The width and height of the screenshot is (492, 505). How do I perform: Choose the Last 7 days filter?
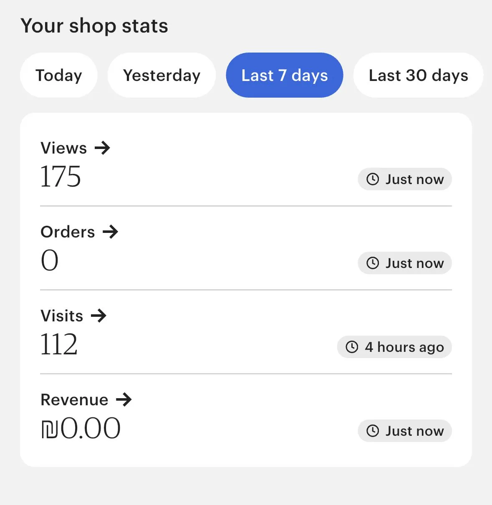[285, 76]
